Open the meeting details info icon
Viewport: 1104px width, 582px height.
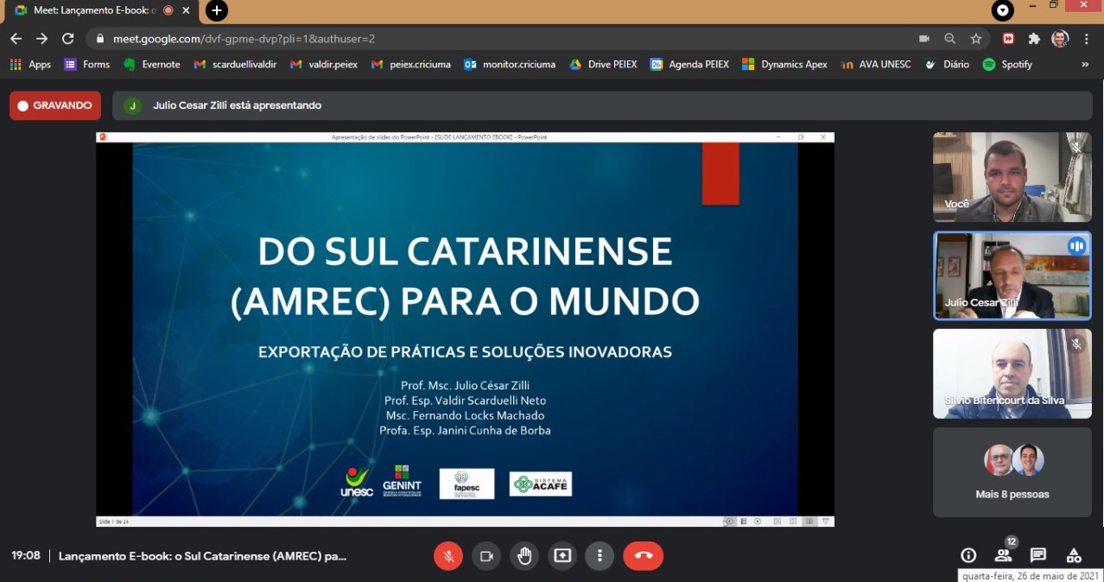coord(968,555)
